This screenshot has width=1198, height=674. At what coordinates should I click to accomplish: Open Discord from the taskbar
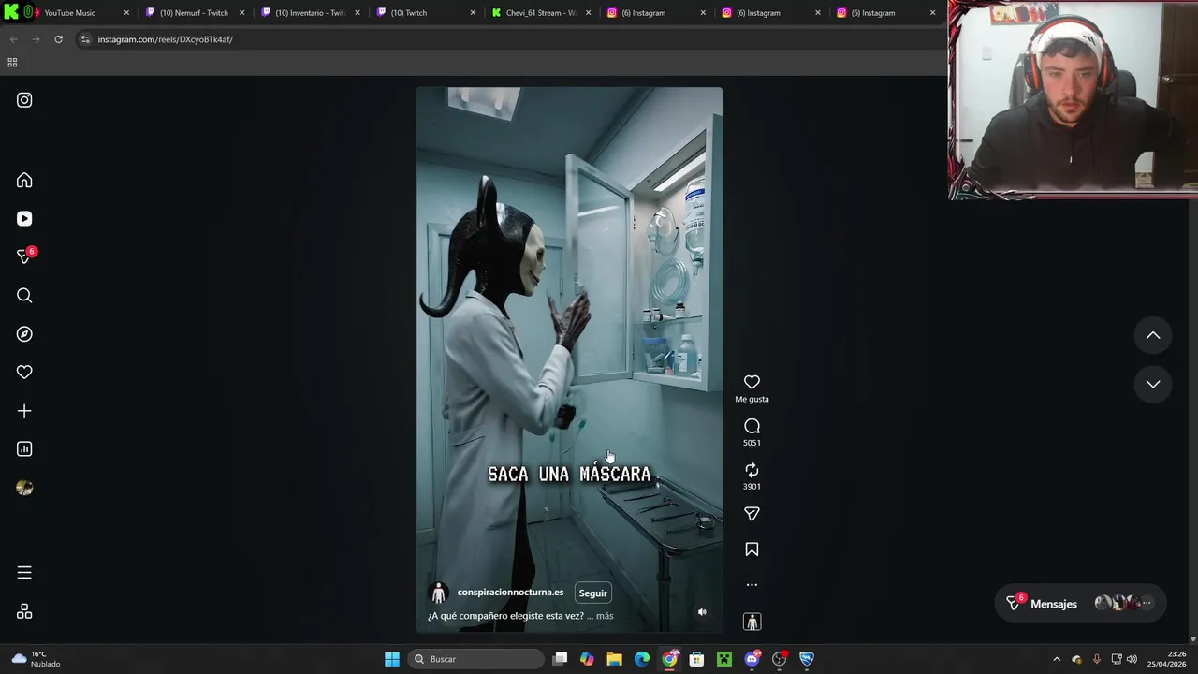pos(752,659)
